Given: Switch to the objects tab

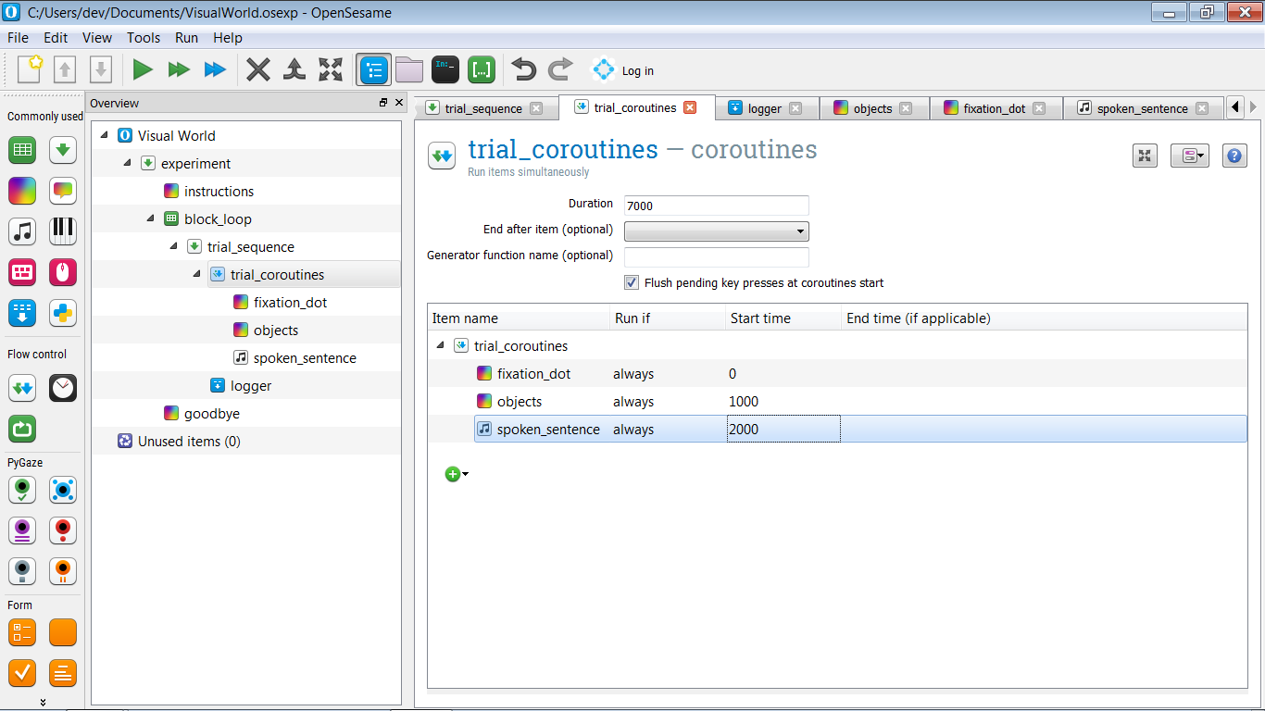Looking at the screenshot, I should click(x=872, y=108).
